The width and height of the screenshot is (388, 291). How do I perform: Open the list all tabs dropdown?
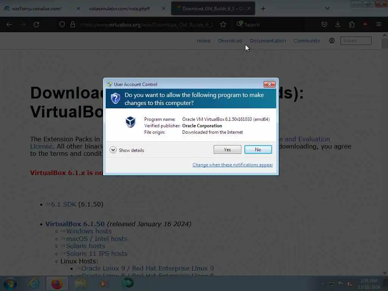pos(327,8)
